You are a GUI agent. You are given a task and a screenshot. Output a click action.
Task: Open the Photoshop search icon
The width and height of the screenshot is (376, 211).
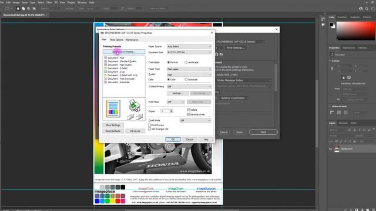(x=367, y=8)
